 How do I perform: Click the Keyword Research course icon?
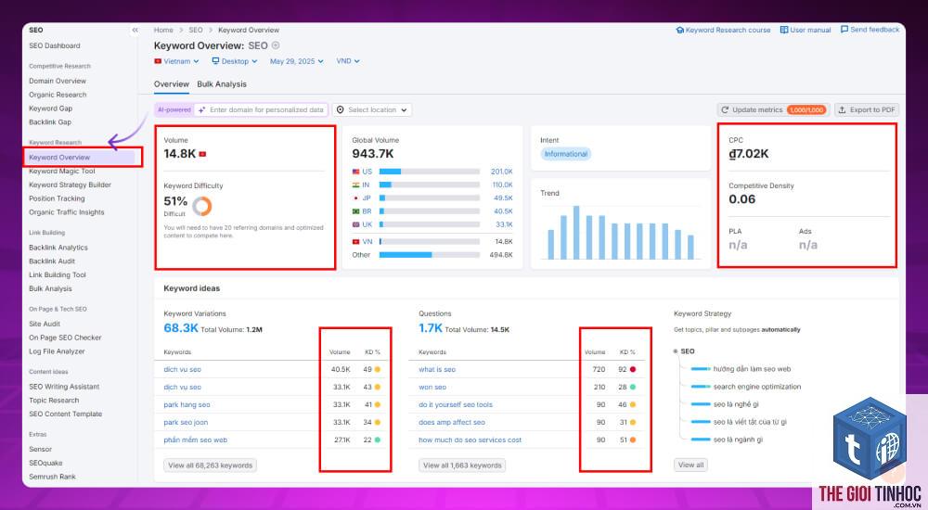pos(680,31)
